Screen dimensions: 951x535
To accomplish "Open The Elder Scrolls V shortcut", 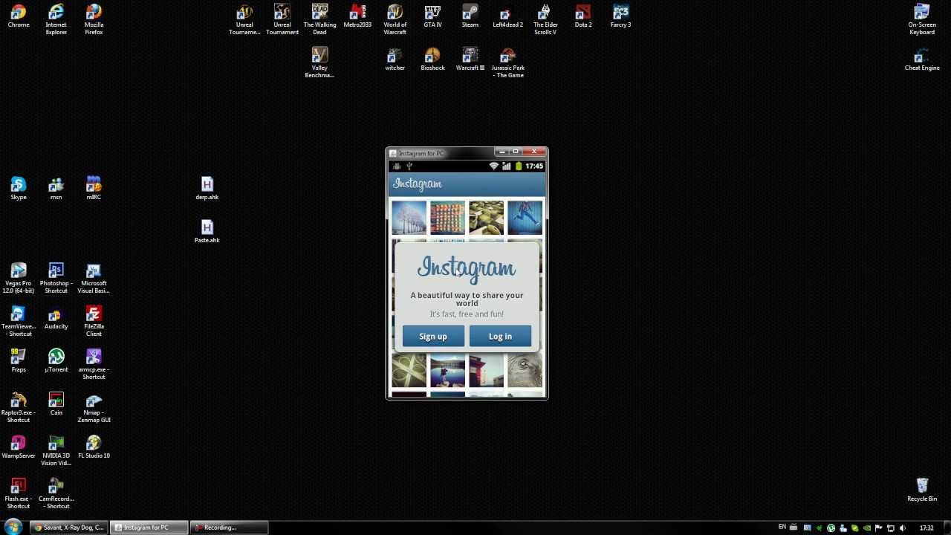I will click(545, 19).
